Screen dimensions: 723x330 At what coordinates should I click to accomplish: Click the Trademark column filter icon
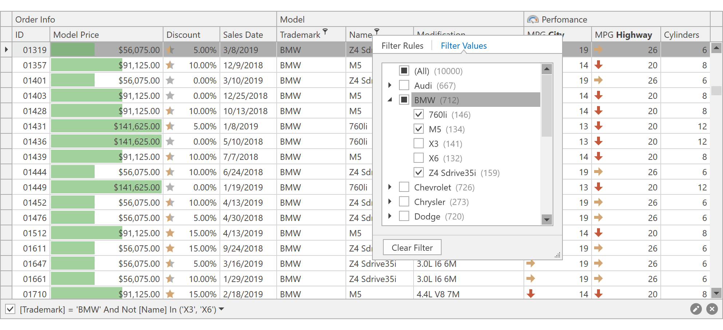tap(325, 32)
